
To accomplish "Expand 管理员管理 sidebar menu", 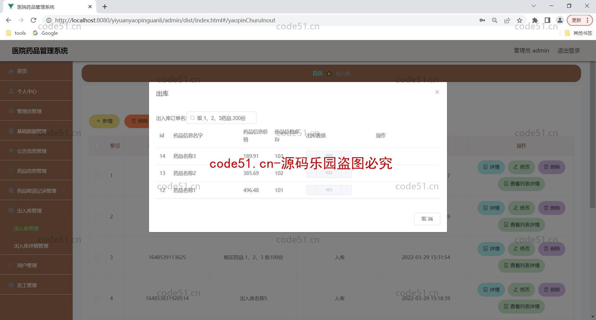I will point(36,111).
